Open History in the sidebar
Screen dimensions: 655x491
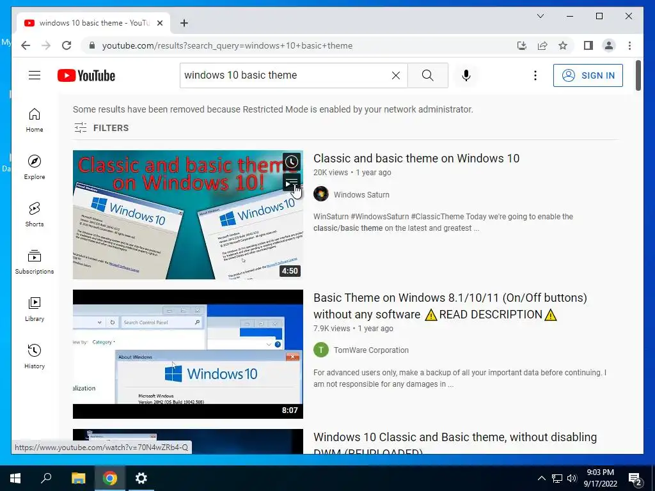click(35, 356)
